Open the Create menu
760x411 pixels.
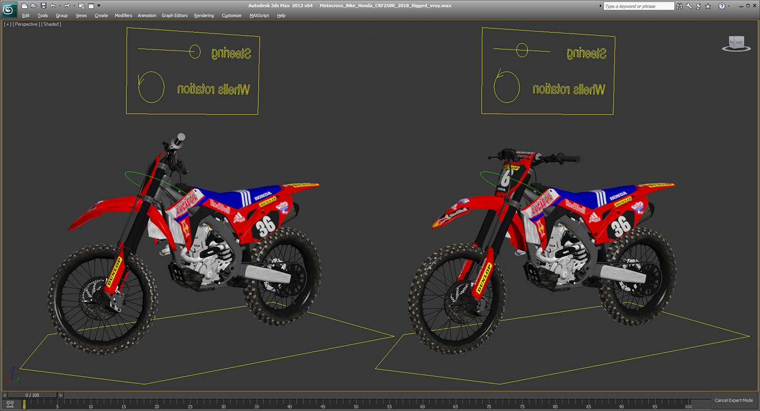coord(101,15)
